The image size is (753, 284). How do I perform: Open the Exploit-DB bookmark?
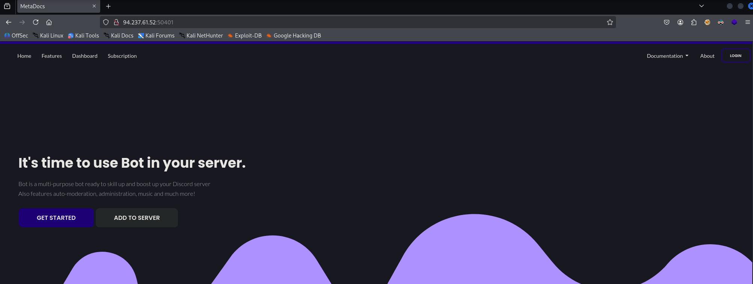coord(245,36)
